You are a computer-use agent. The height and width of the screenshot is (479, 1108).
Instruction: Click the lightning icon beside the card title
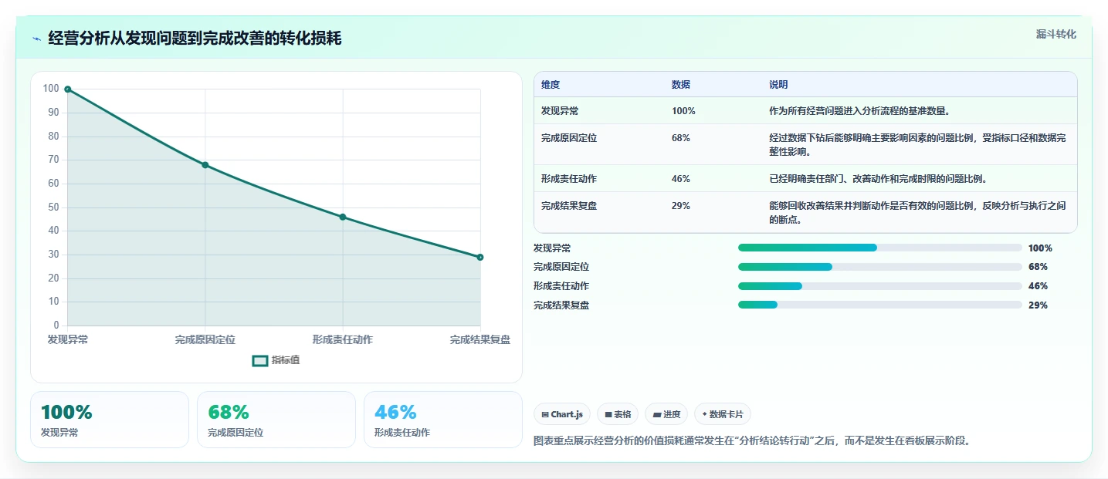coord(36,39)
